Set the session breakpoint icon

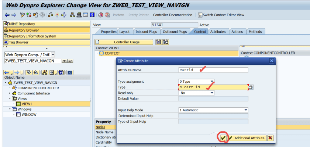(101, 15)
